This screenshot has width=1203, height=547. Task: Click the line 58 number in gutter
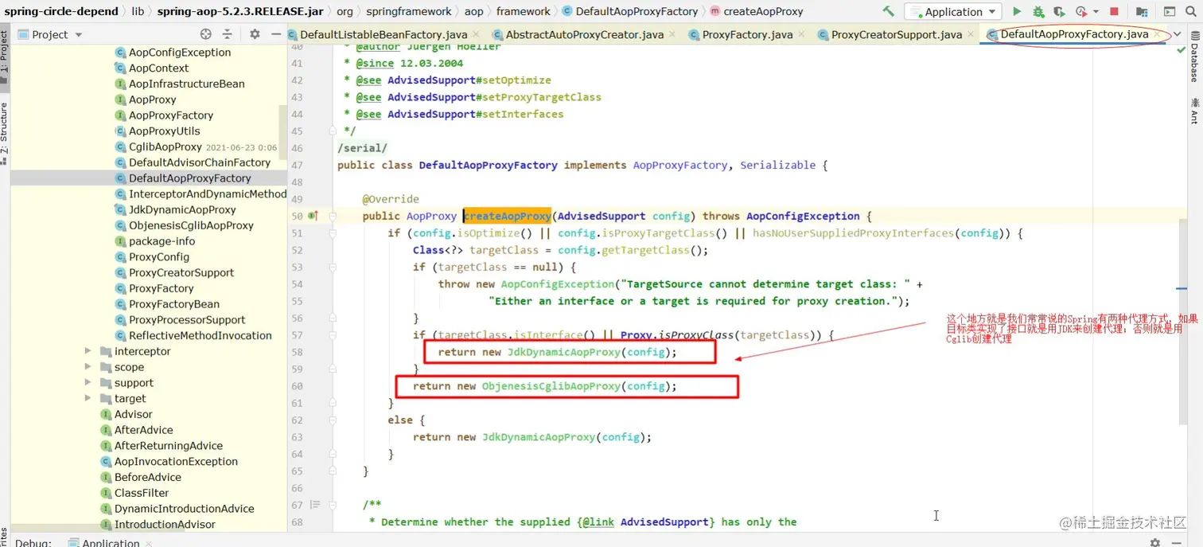tap(297, 352)
